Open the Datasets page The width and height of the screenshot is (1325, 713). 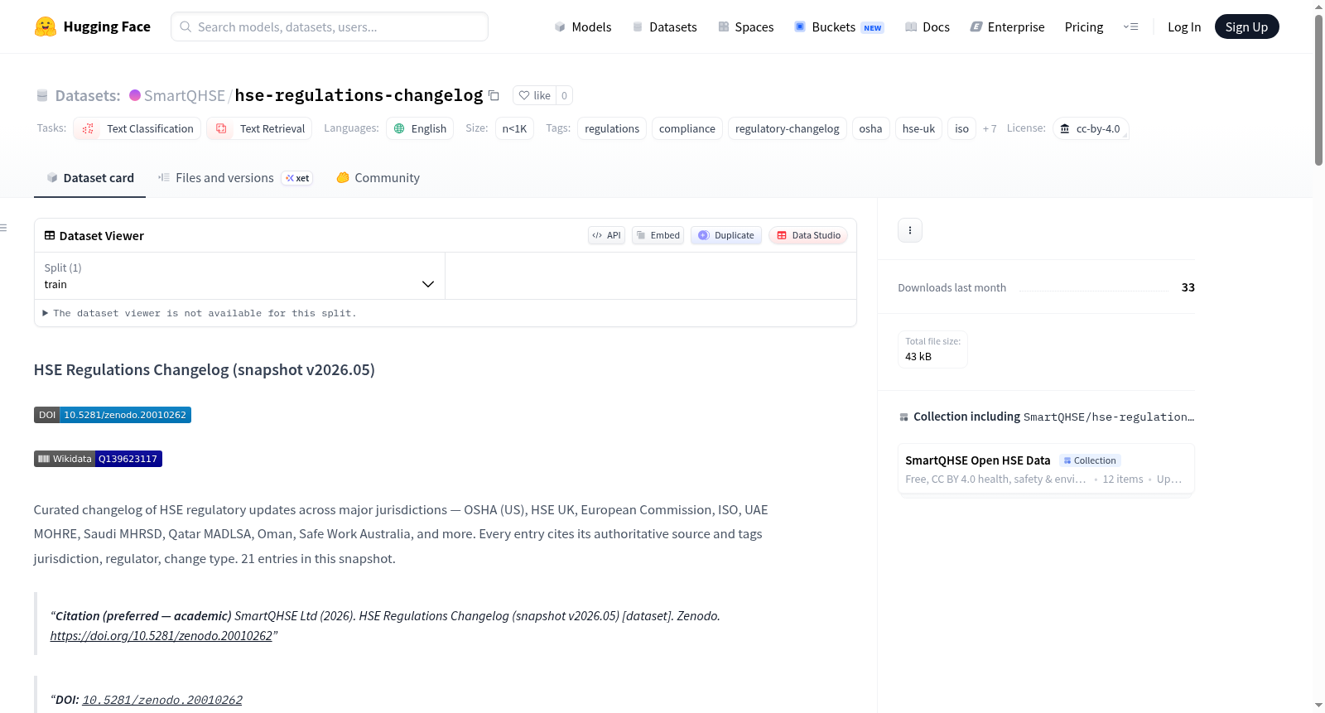665,26
